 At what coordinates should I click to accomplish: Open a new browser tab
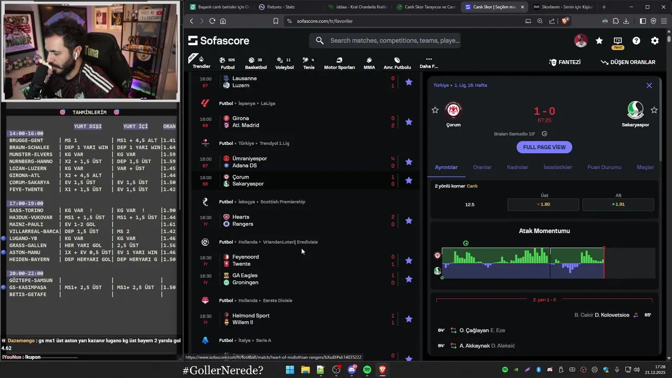click(x=604, y=7)
